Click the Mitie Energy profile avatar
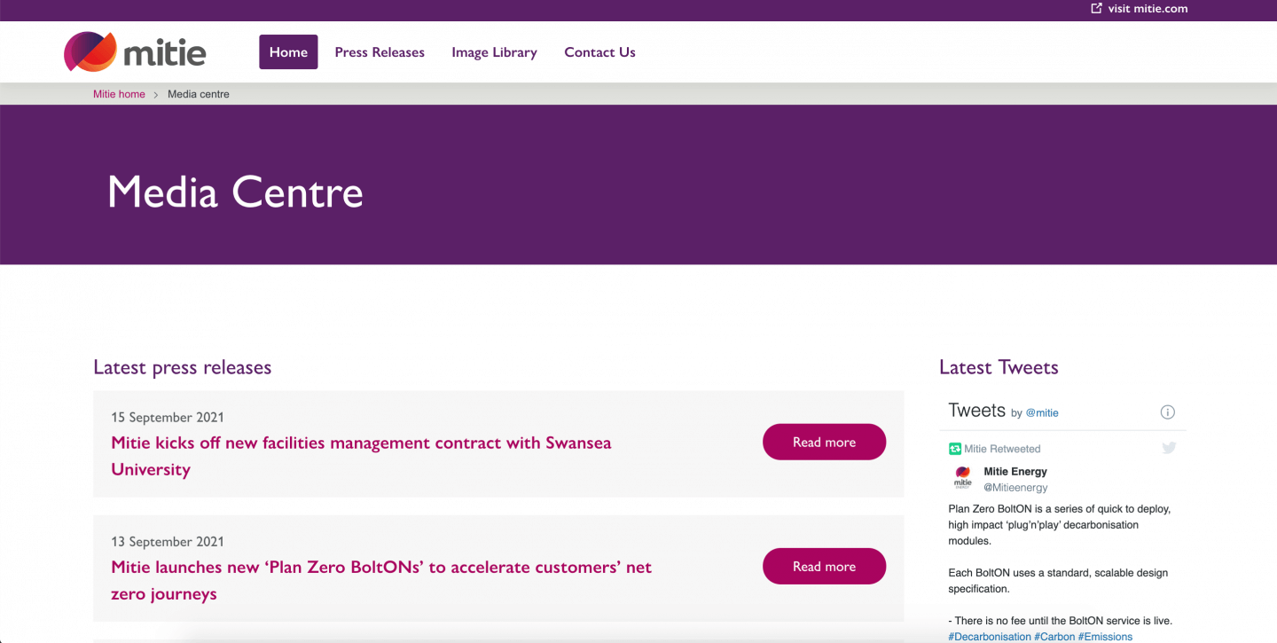Screen dimensions: 1277x643 [963, 479]
